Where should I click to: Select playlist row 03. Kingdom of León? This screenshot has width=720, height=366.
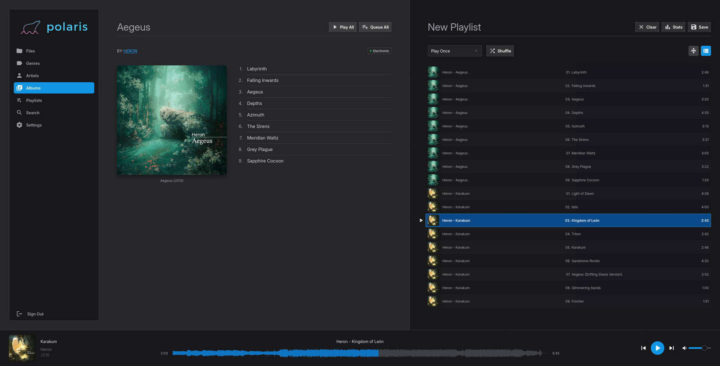568,220
